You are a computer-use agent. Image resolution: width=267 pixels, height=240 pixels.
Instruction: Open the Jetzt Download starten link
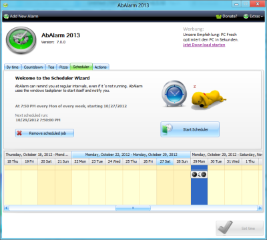tap(204, 45)
